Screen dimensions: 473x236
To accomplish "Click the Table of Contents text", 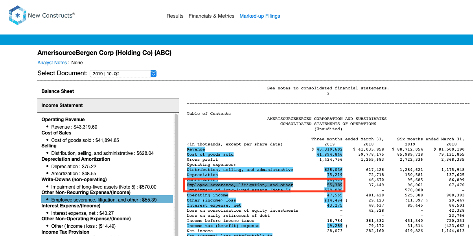I will pyautogui.click(x=209, y=114).
